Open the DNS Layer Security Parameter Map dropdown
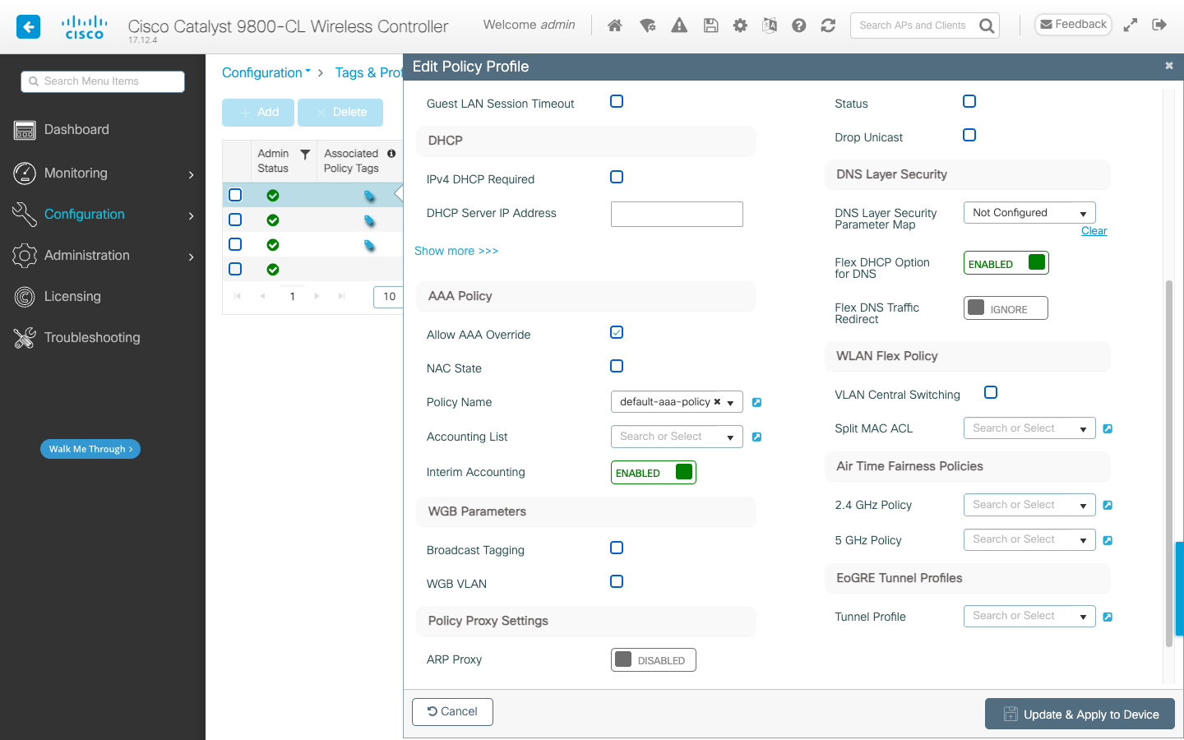Screen dimensions: 1184x740 (1029, 212)
